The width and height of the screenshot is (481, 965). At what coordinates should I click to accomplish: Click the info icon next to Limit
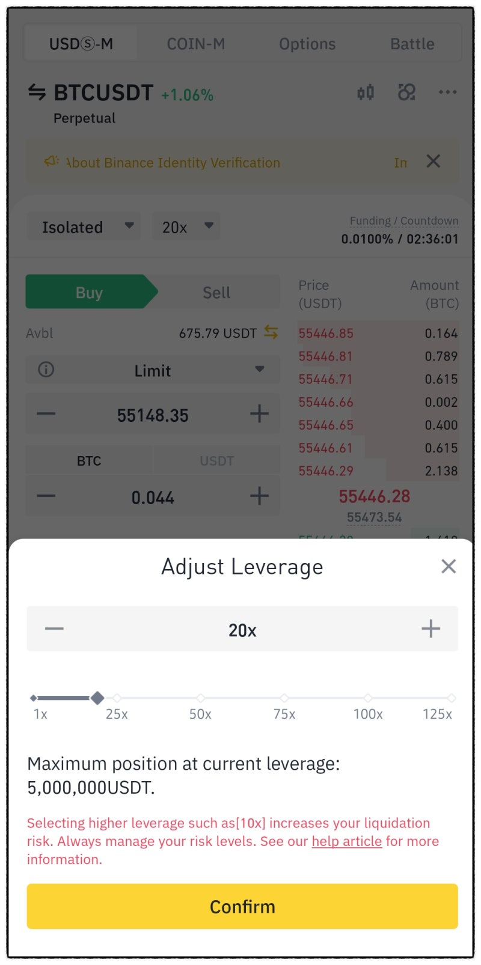coord(46,370)
